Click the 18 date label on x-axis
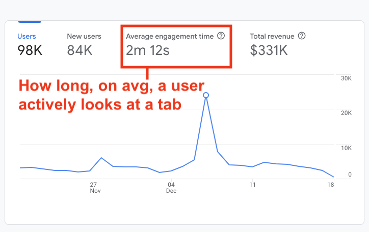 pos(330,185)
